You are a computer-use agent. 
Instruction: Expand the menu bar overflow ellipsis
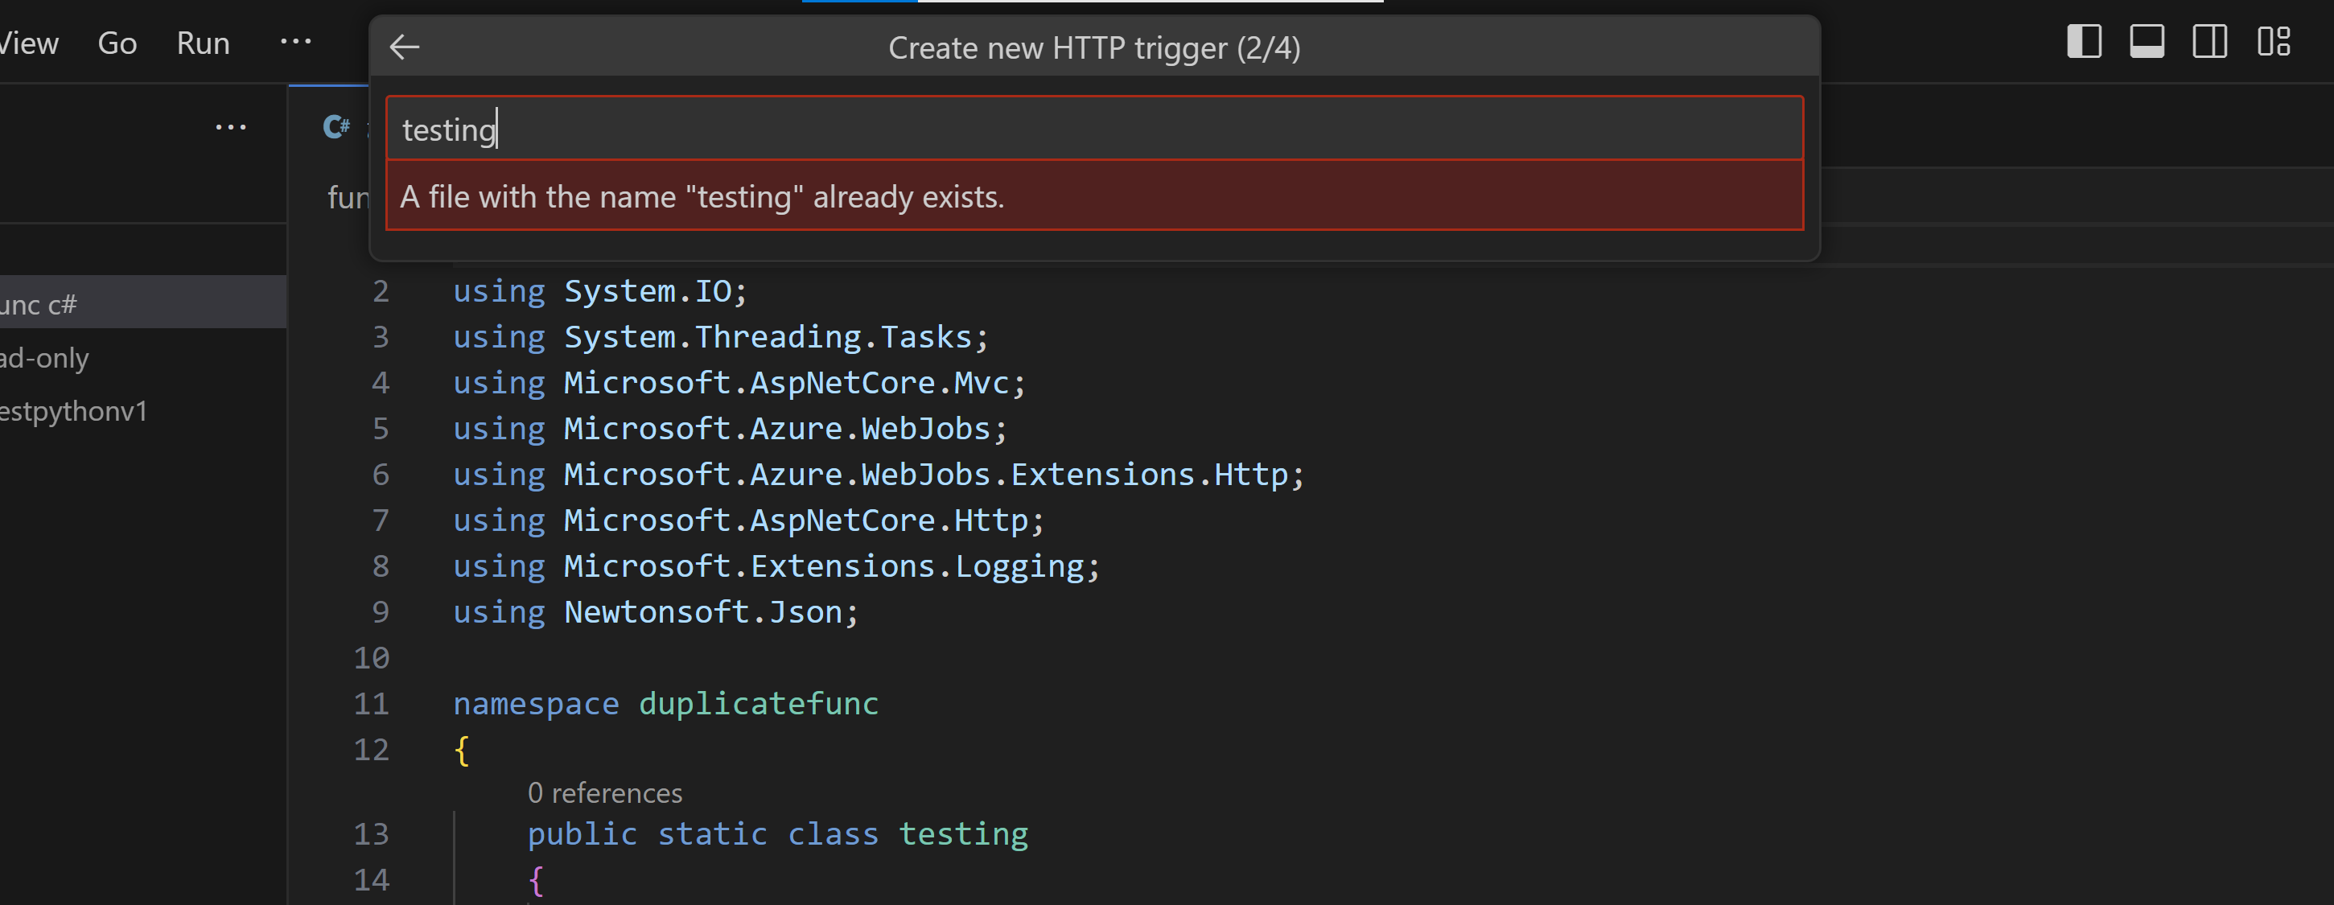click(295, 42)
